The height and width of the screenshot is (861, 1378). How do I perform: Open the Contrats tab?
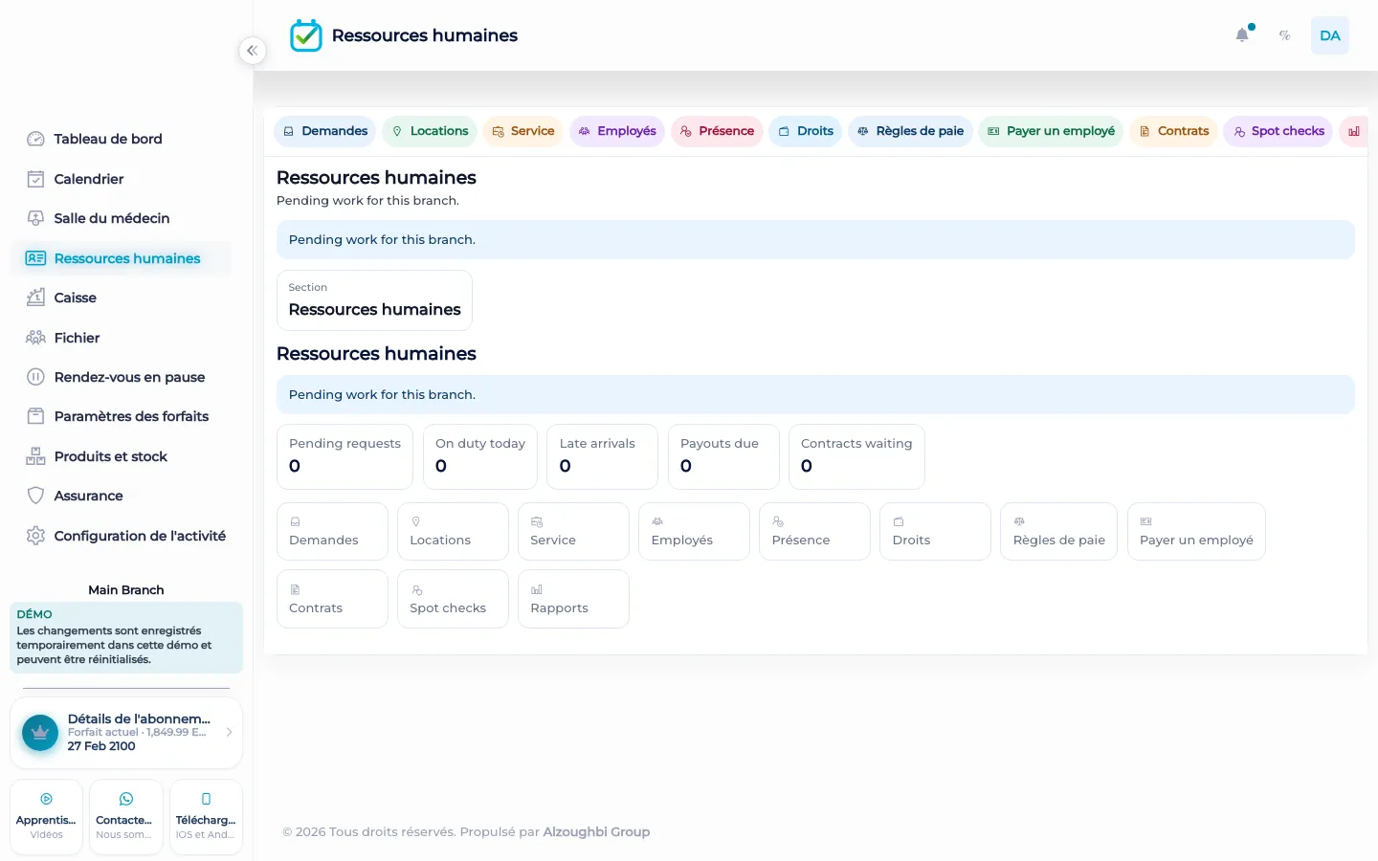click(x=1174, y=131)
